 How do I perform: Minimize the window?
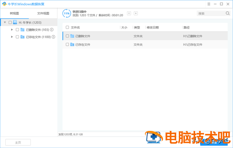click(x=215, y=4)
